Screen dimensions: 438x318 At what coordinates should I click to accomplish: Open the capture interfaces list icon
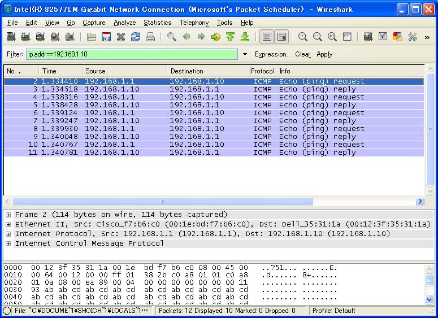(11, 37)
